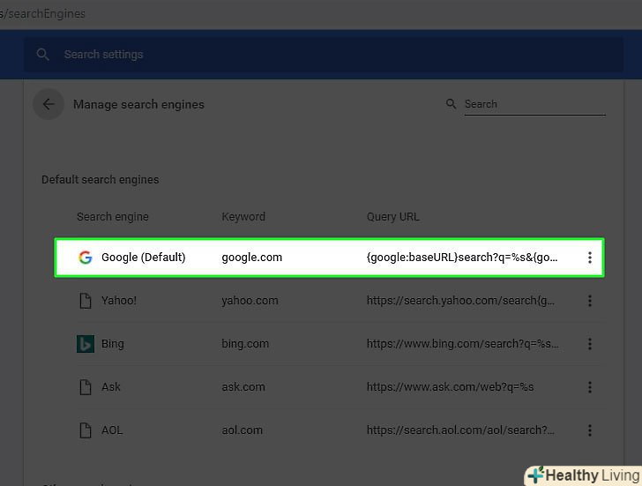
Task: Focus the Search settings input field
Action: [x=265, y=55]
